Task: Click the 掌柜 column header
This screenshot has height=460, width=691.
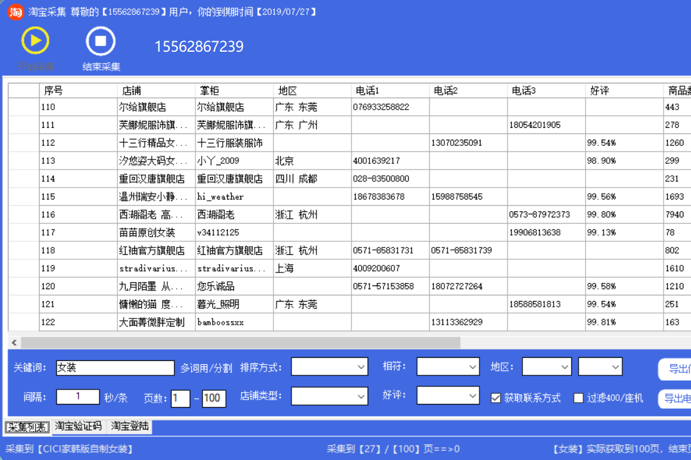Action: click(x=234, y=90)
